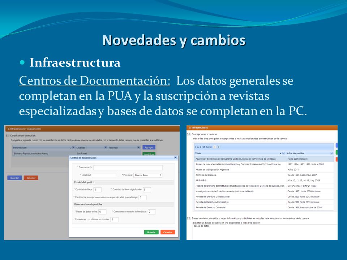This screenshot has height=260, width=347.
Task: Focus the Localidad input field
Action: coord(104,175)
